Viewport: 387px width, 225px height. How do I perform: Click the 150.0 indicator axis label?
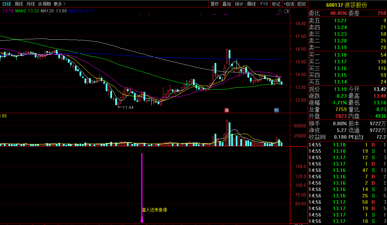(300, 167)
